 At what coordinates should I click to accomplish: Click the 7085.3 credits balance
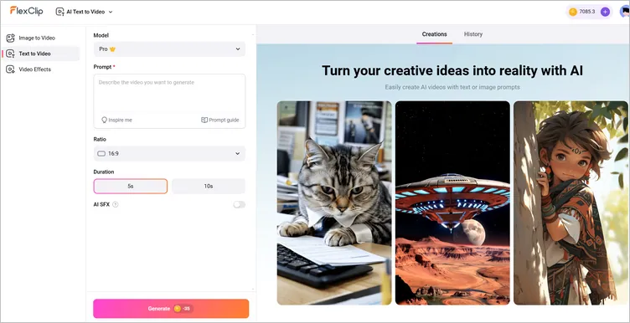pyautogui.click(x=586, y=12)
